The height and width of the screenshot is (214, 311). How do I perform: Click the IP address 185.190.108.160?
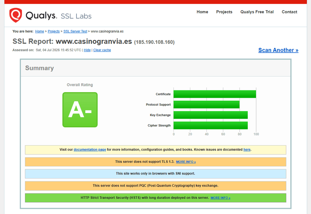[154, 42]
